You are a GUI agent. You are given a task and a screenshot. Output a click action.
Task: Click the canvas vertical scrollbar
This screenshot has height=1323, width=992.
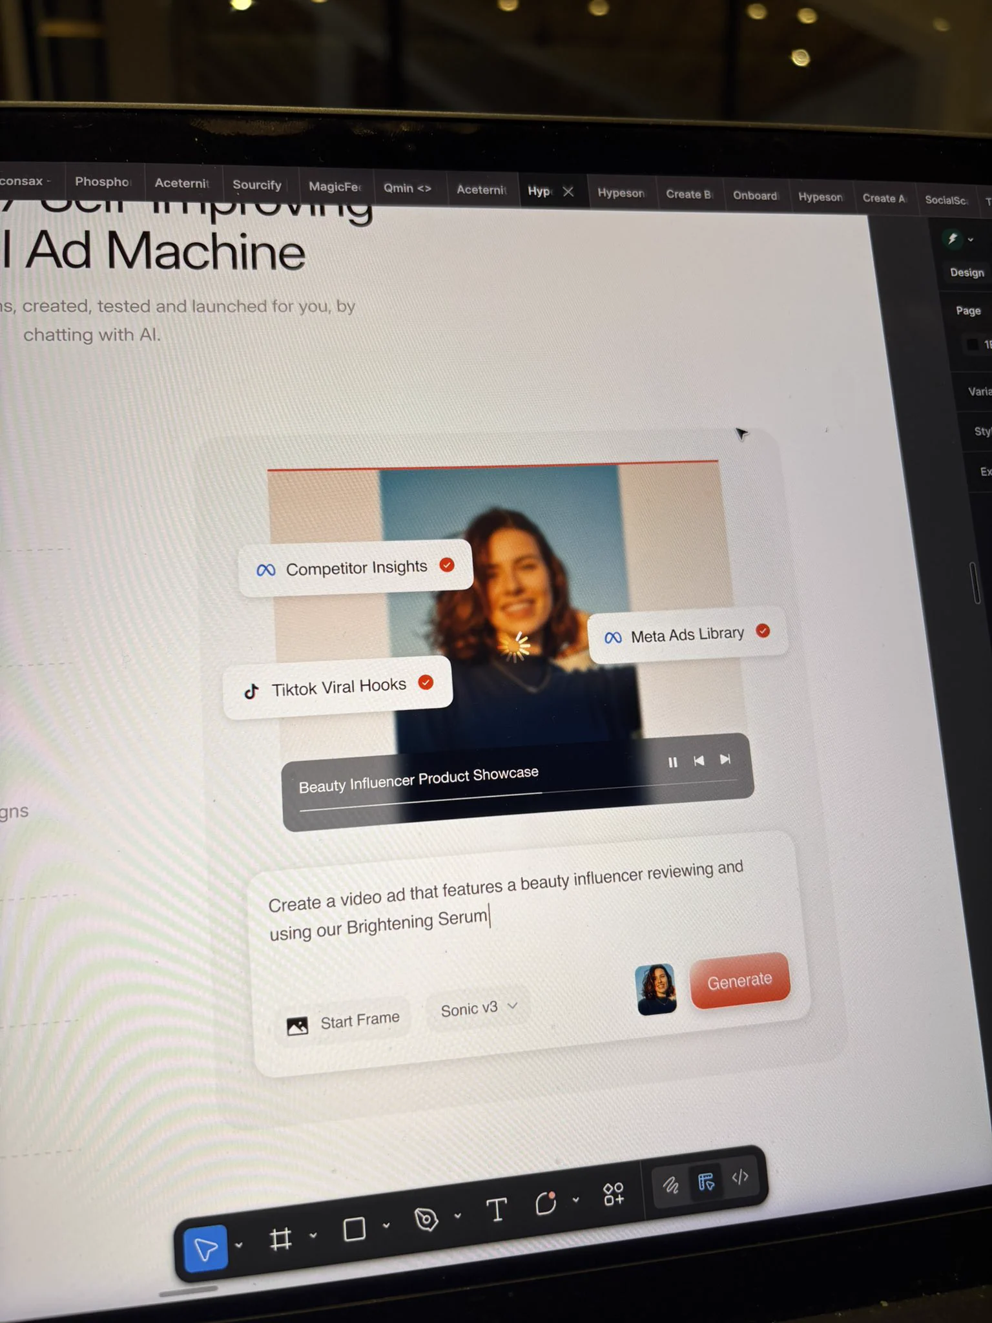point(975,583)
